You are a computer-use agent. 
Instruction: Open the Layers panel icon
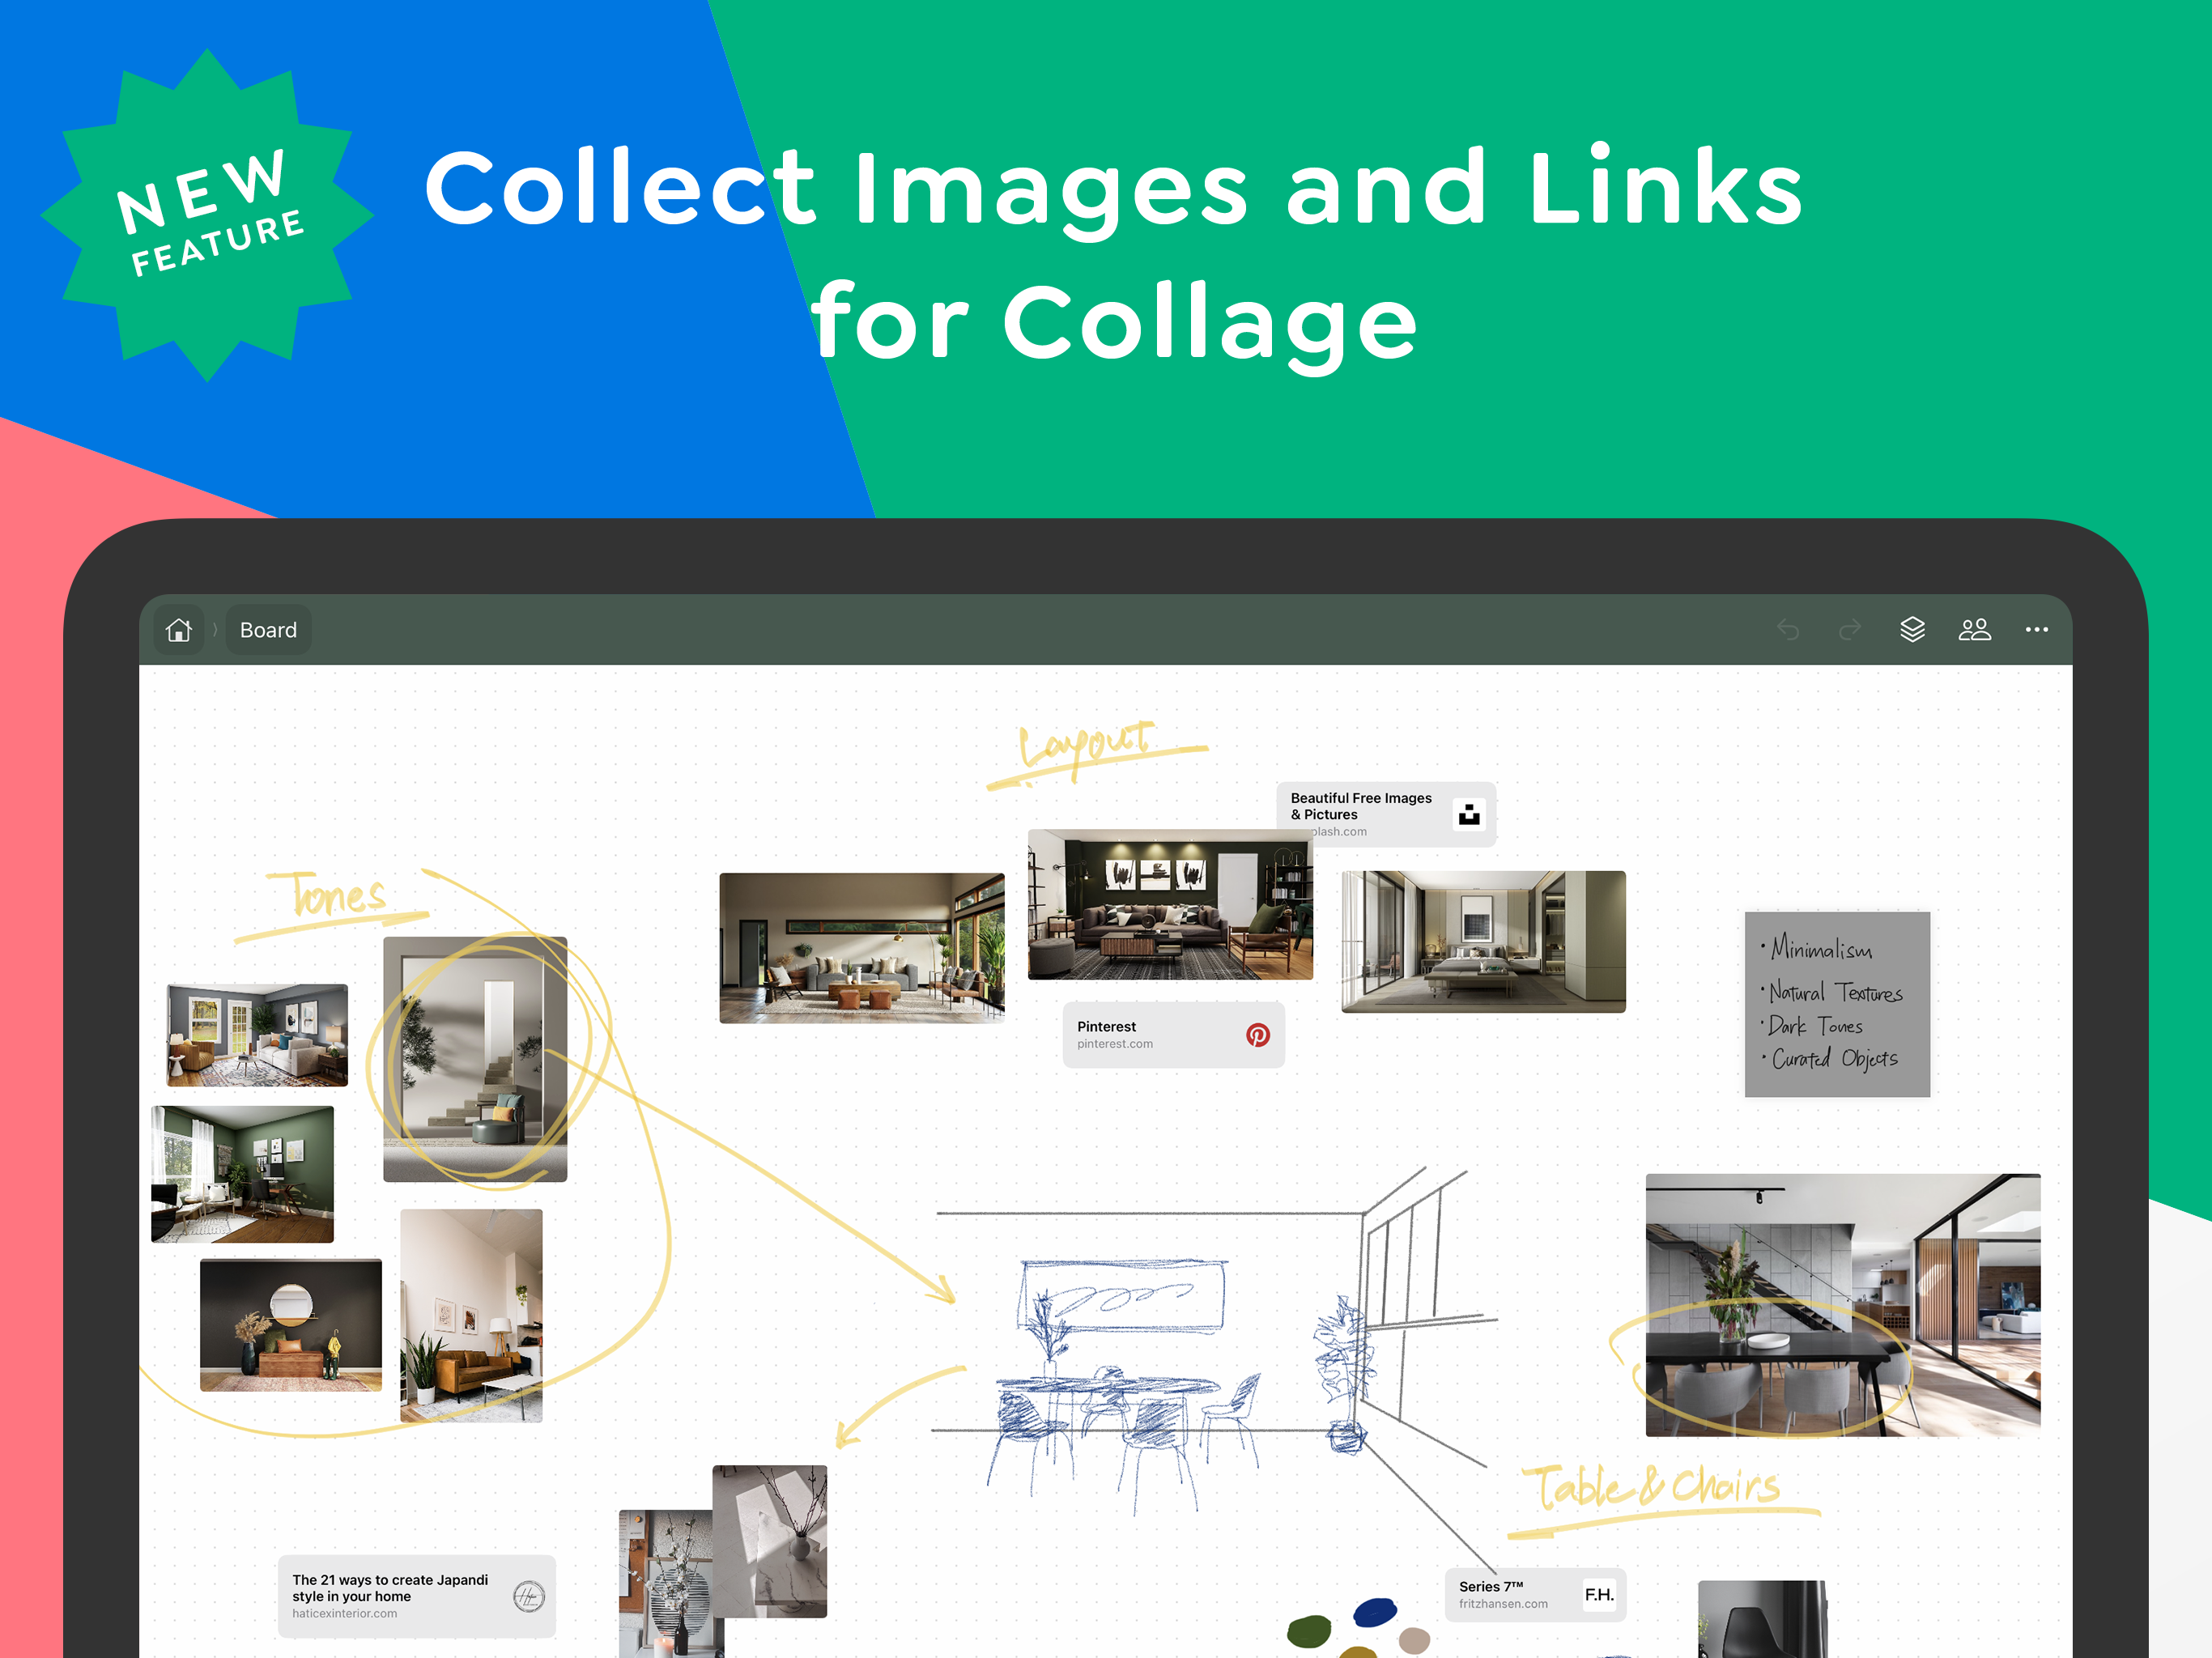[1913, 629]
